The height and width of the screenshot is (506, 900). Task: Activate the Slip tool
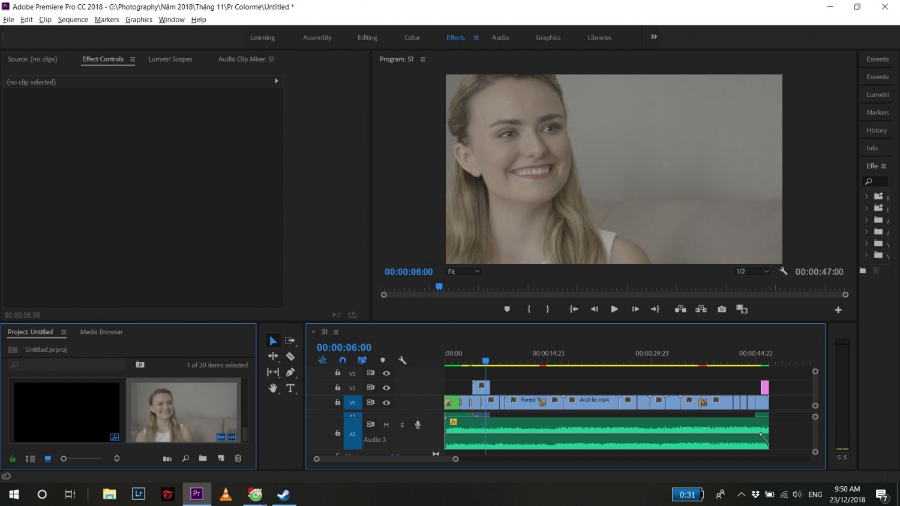[273, 372]
